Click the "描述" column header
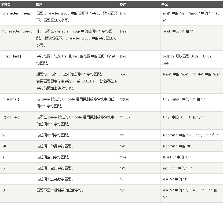 [x=39, y=5]
